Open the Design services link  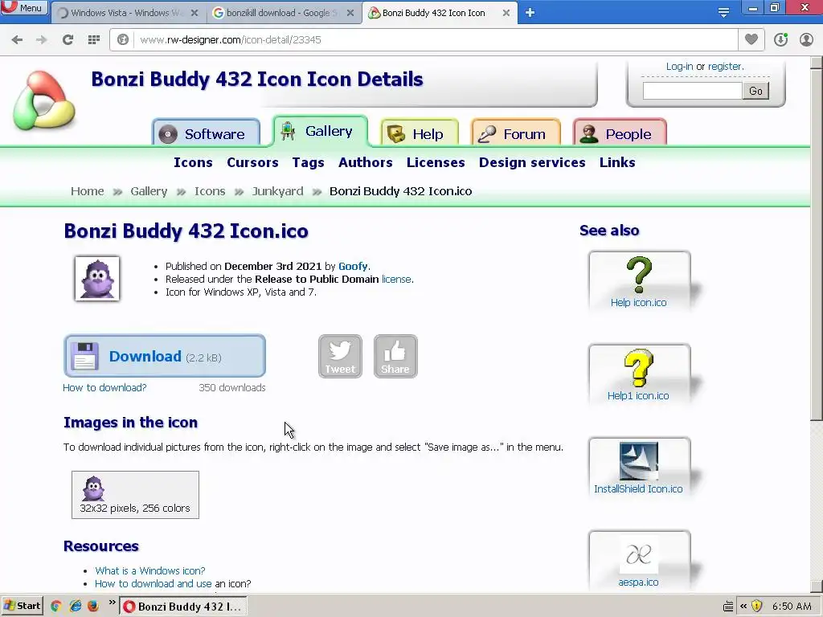click(x=532, y=162)
